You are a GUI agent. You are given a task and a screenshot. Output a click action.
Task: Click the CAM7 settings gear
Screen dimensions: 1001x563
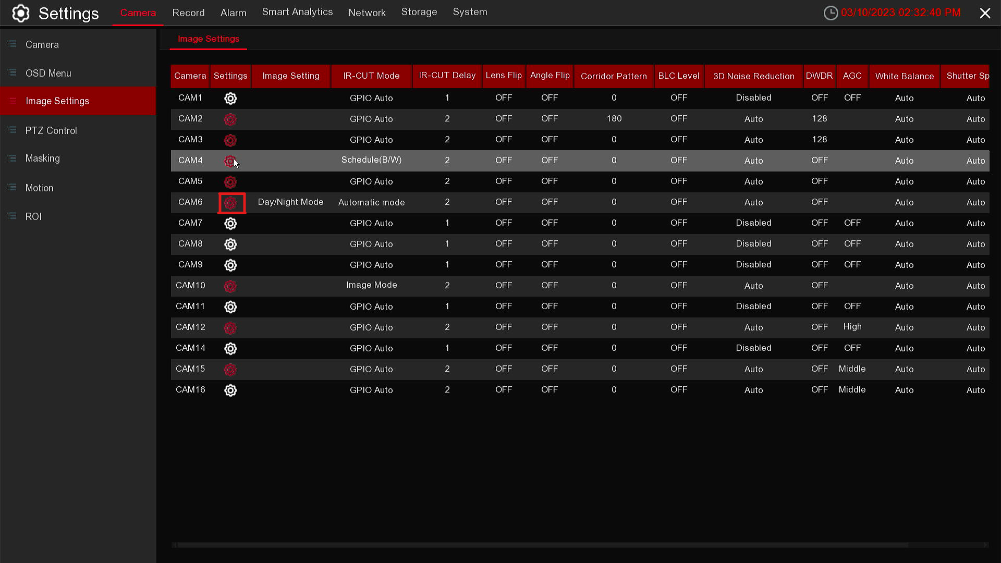pyautogui.click(x=230, y=223)
